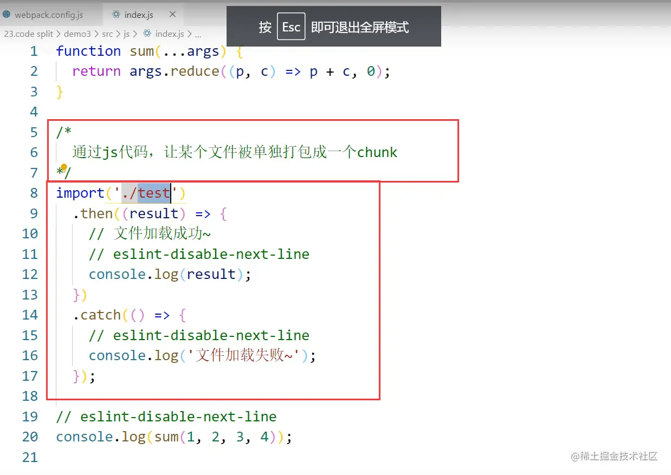Open the 'js' breadcrumb segment
The image size is (671, 475).
coord(126,34)
